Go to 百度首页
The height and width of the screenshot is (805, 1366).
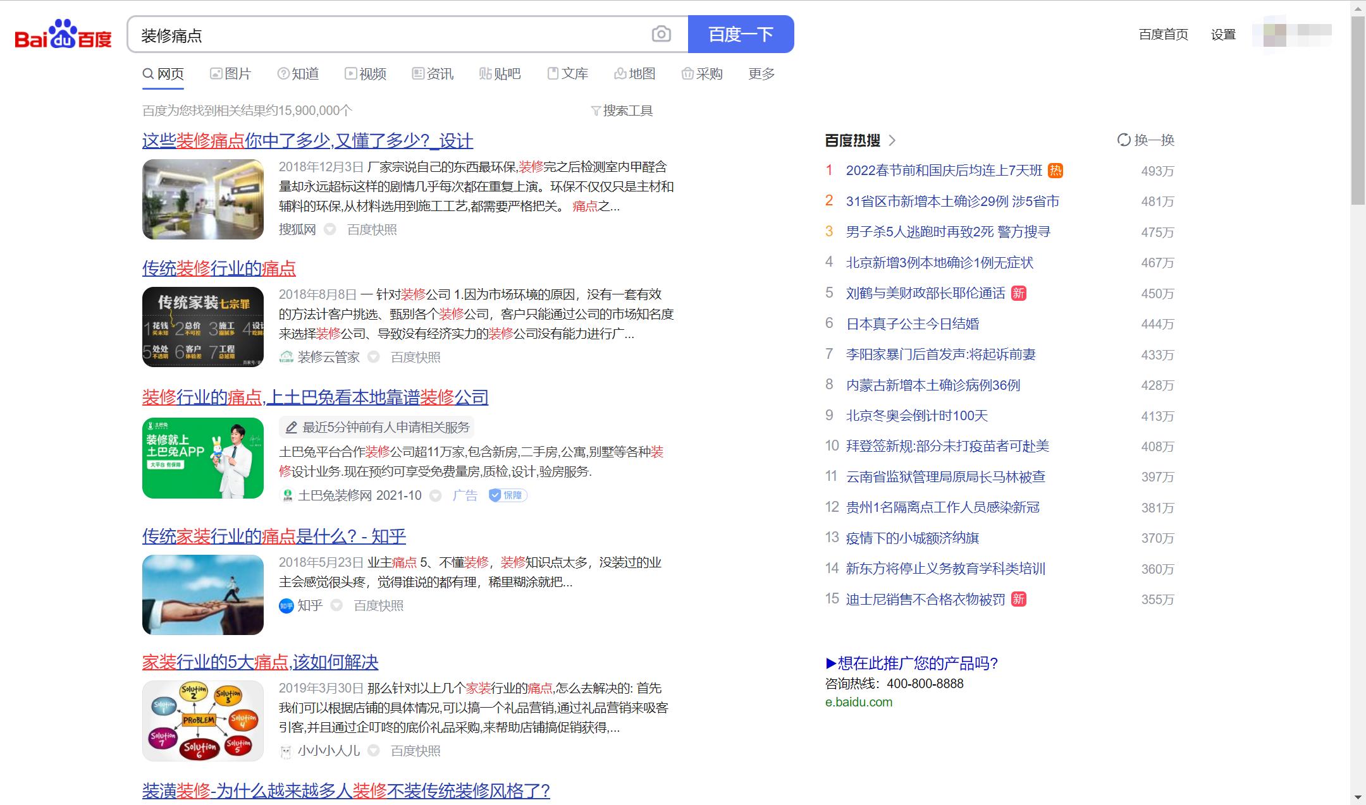[x=1163, y=35]
